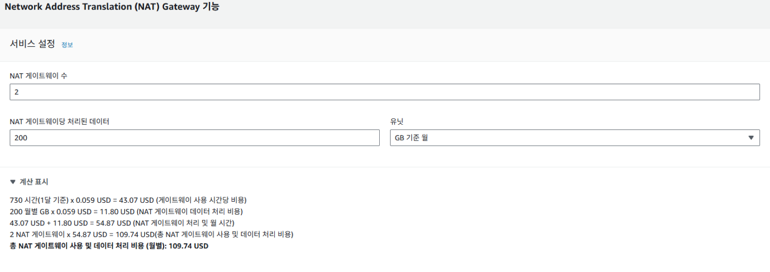Collapse the 계산 표시 section
The height and width of the screenshot is (272, 770).
pos(29,181)
